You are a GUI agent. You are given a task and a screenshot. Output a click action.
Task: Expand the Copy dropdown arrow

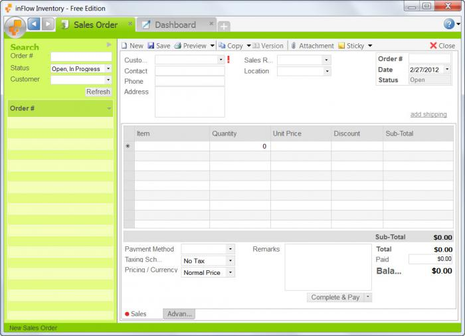coord(249,46)
